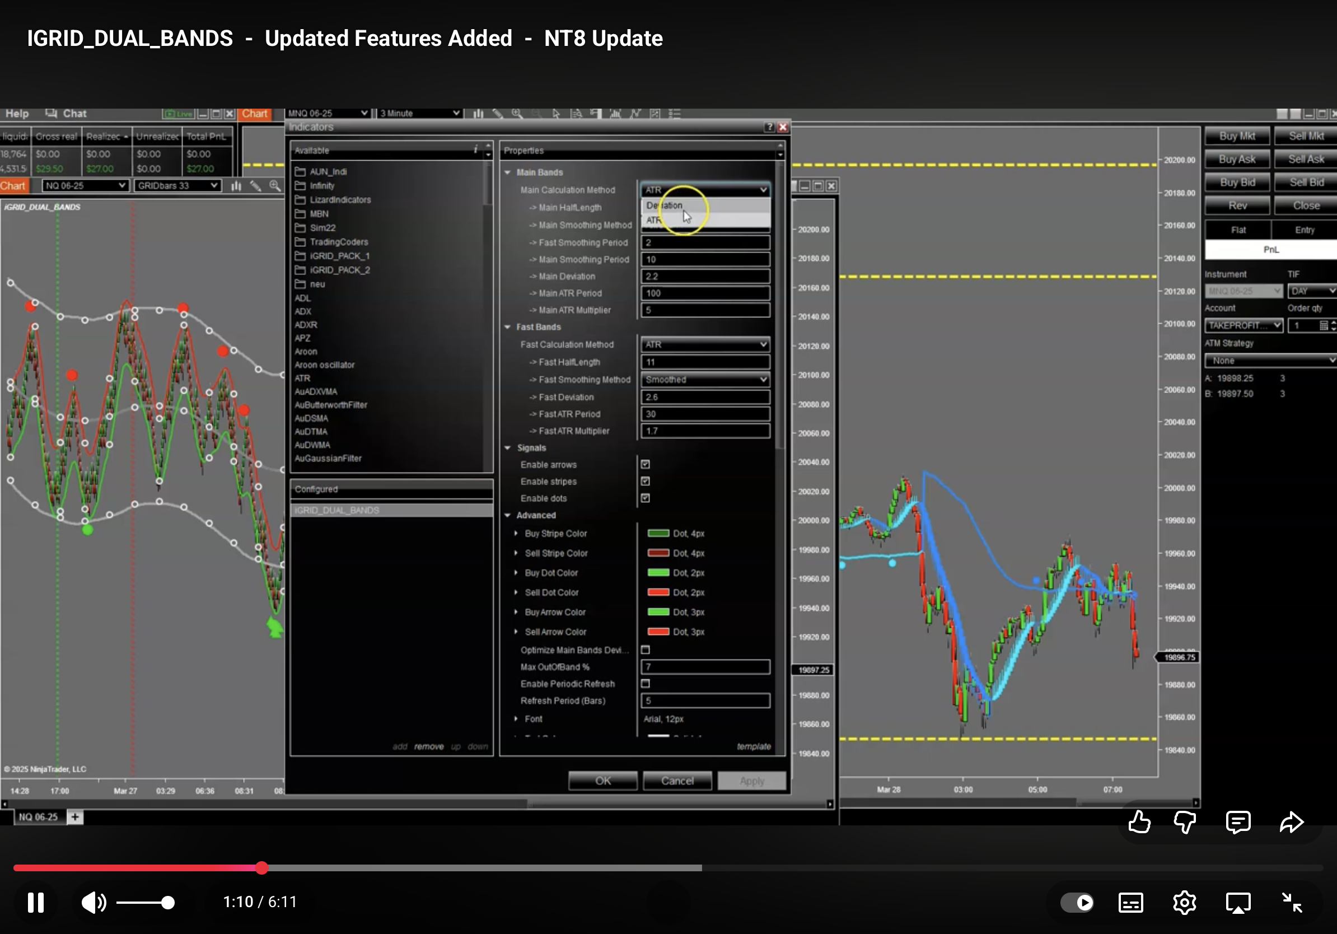Screen dimensions: 1337x934
Task: Open Fast Calculation Method dropdown
Action: (705, 344)
